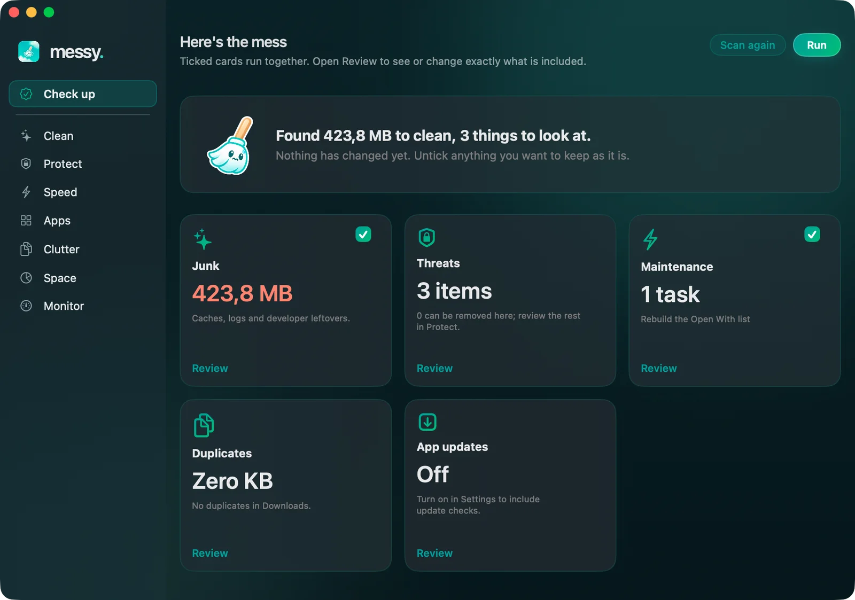Select Speed in the sidebar
This screenshot has width=855, height=600.
click(83, 192)
